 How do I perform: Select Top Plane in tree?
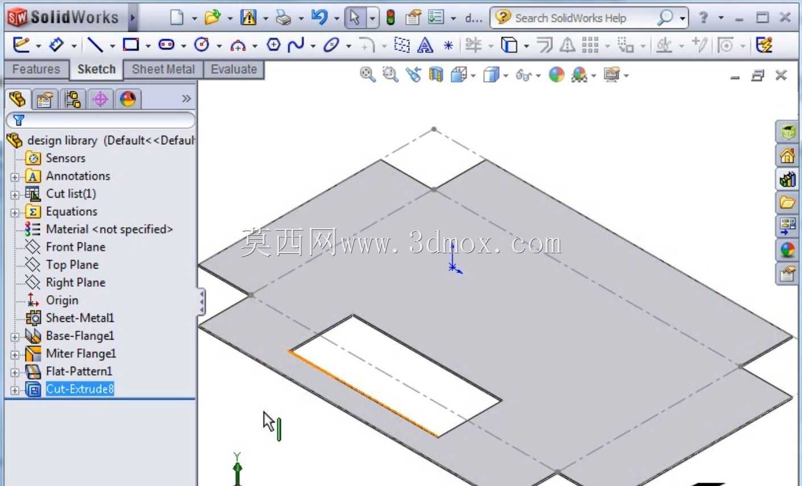point(72,265)
